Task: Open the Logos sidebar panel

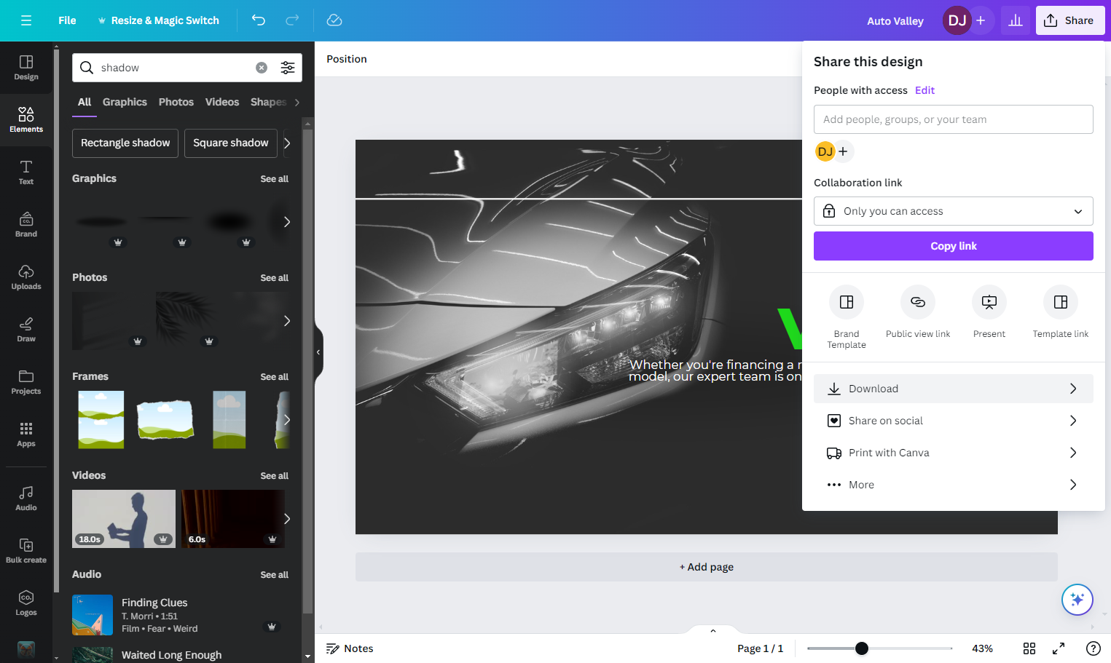Action: click(x=26, y=603)
